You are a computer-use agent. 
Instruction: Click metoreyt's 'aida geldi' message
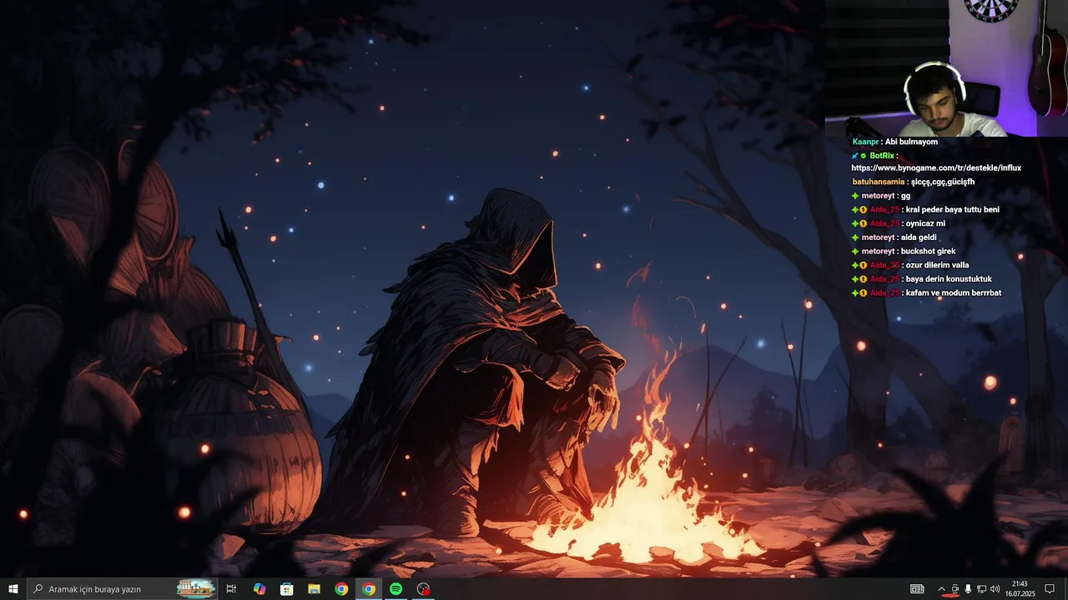point(894,237)
